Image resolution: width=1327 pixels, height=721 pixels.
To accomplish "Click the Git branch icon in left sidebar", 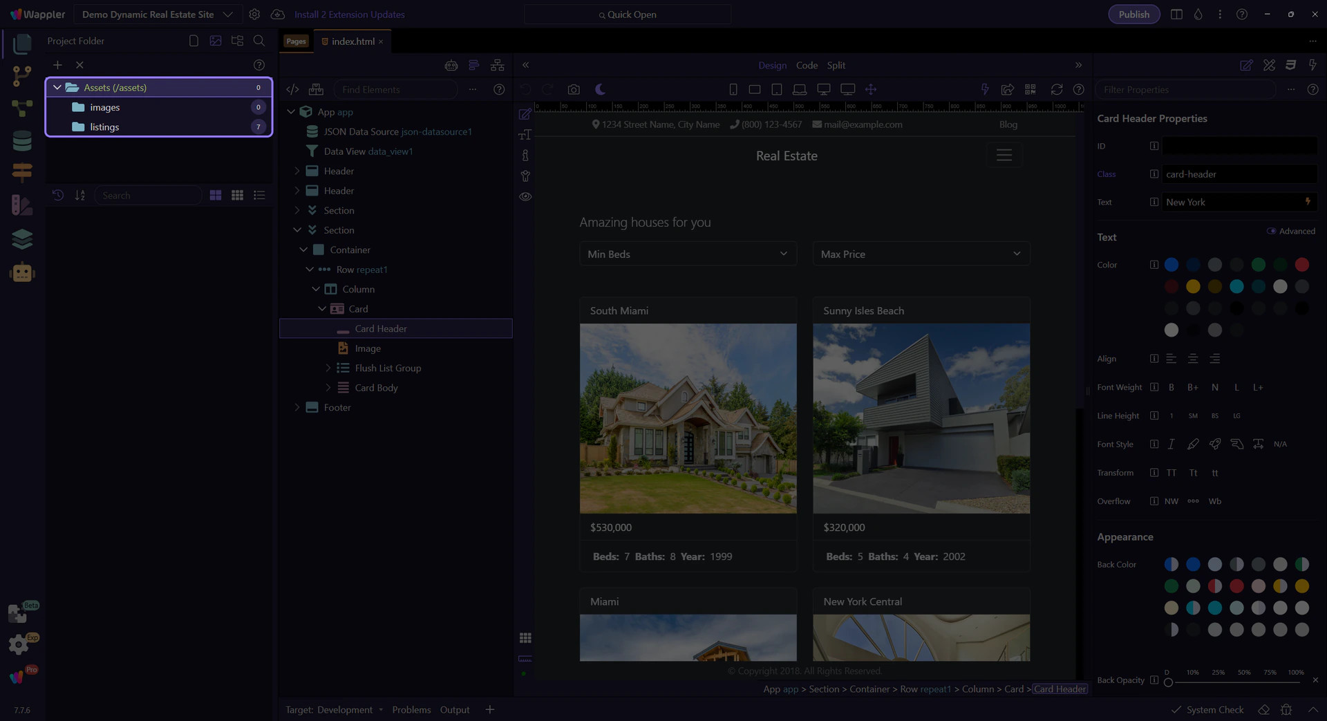I will click(22, 75).
